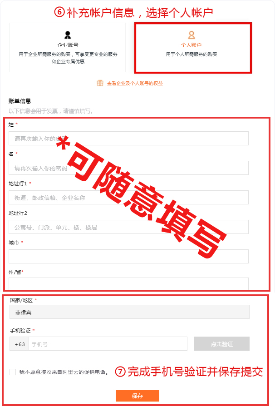
Task: Click the personal account person icon
Action: 192,35
